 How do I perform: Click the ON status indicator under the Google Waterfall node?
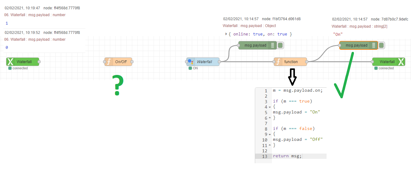(190, 68)
